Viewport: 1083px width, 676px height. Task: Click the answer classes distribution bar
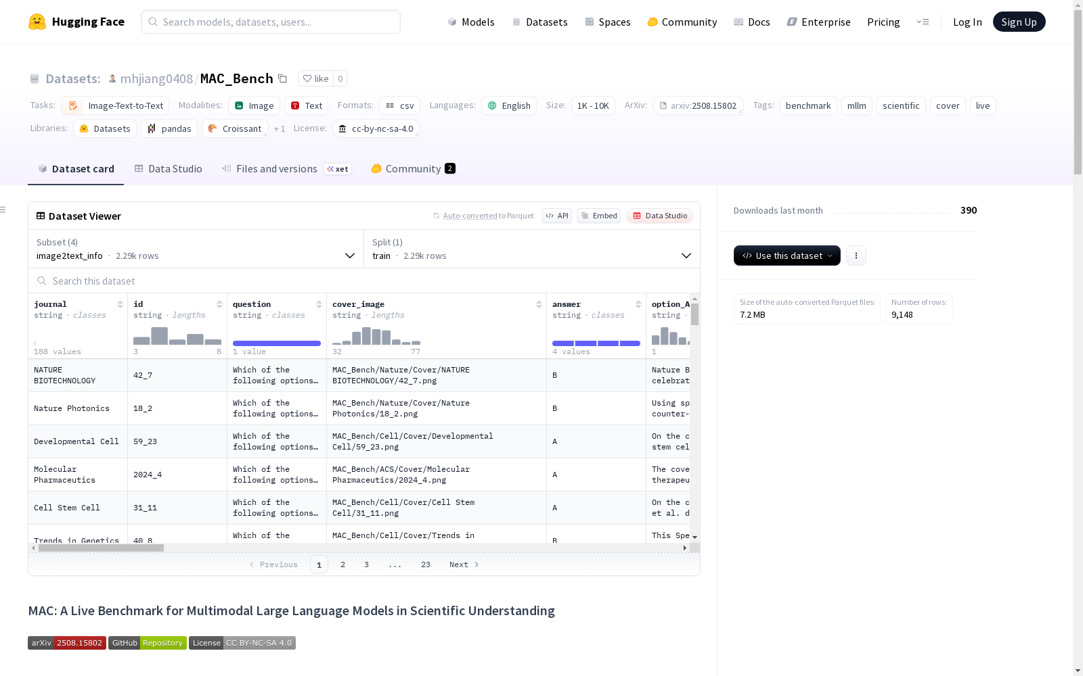[596, 343]
